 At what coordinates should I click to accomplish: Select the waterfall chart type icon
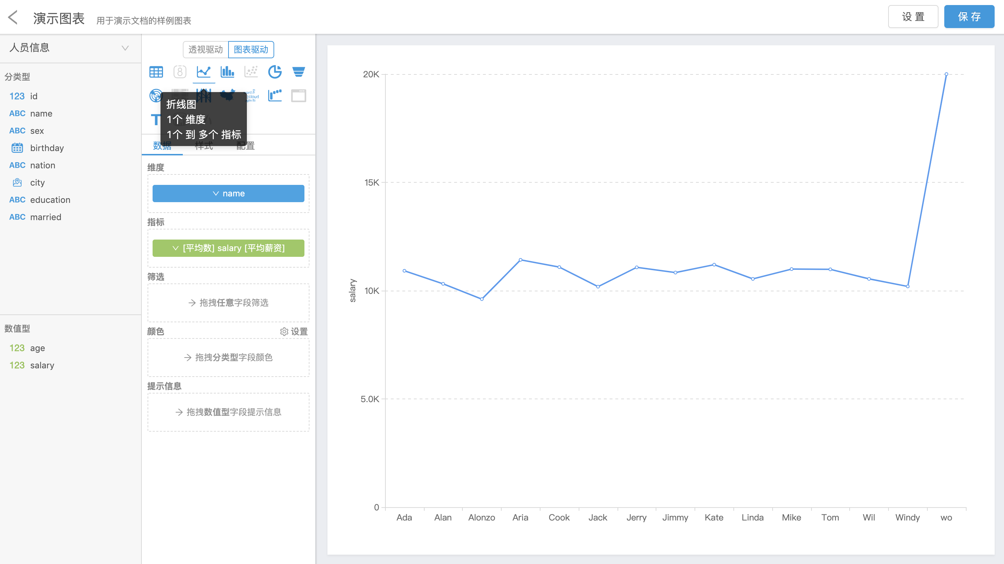coord(275,95)
